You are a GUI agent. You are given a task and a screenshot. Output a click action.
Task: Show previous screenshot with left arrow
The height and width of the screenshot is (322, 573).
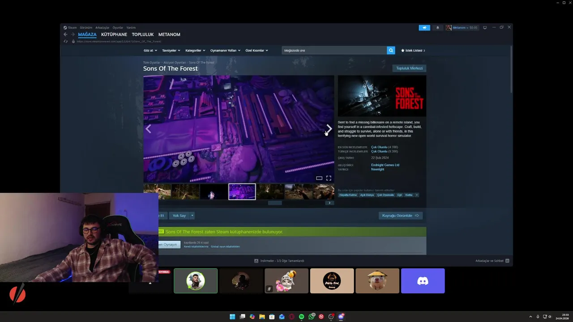coord(148,129)
